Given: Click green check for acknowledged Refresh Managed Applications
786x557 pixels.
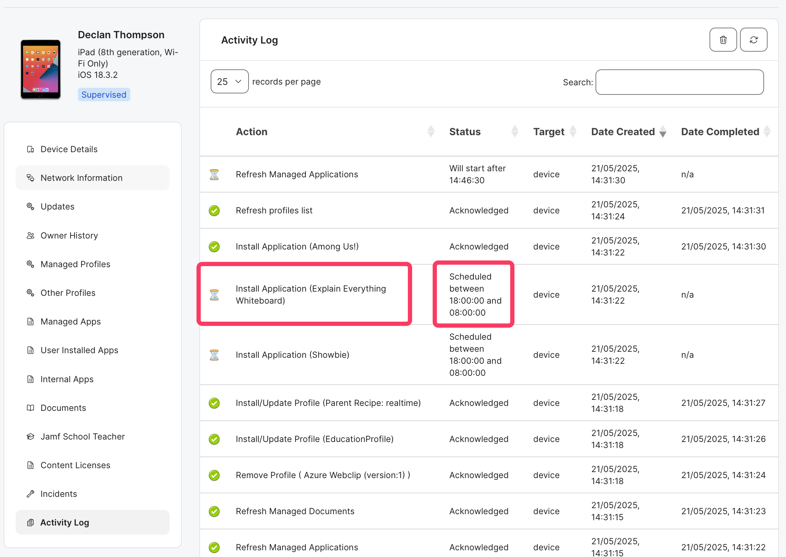Looking at the screenshot, I should [214, 547].
